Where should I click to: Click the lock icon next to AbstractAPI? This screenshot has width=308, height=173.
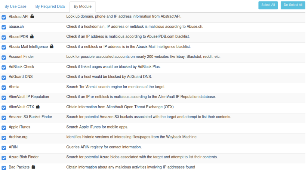point(32,17)
